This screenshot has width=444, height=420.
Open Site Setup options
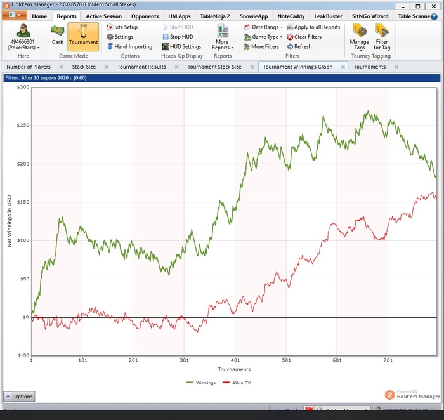[122, 27]
